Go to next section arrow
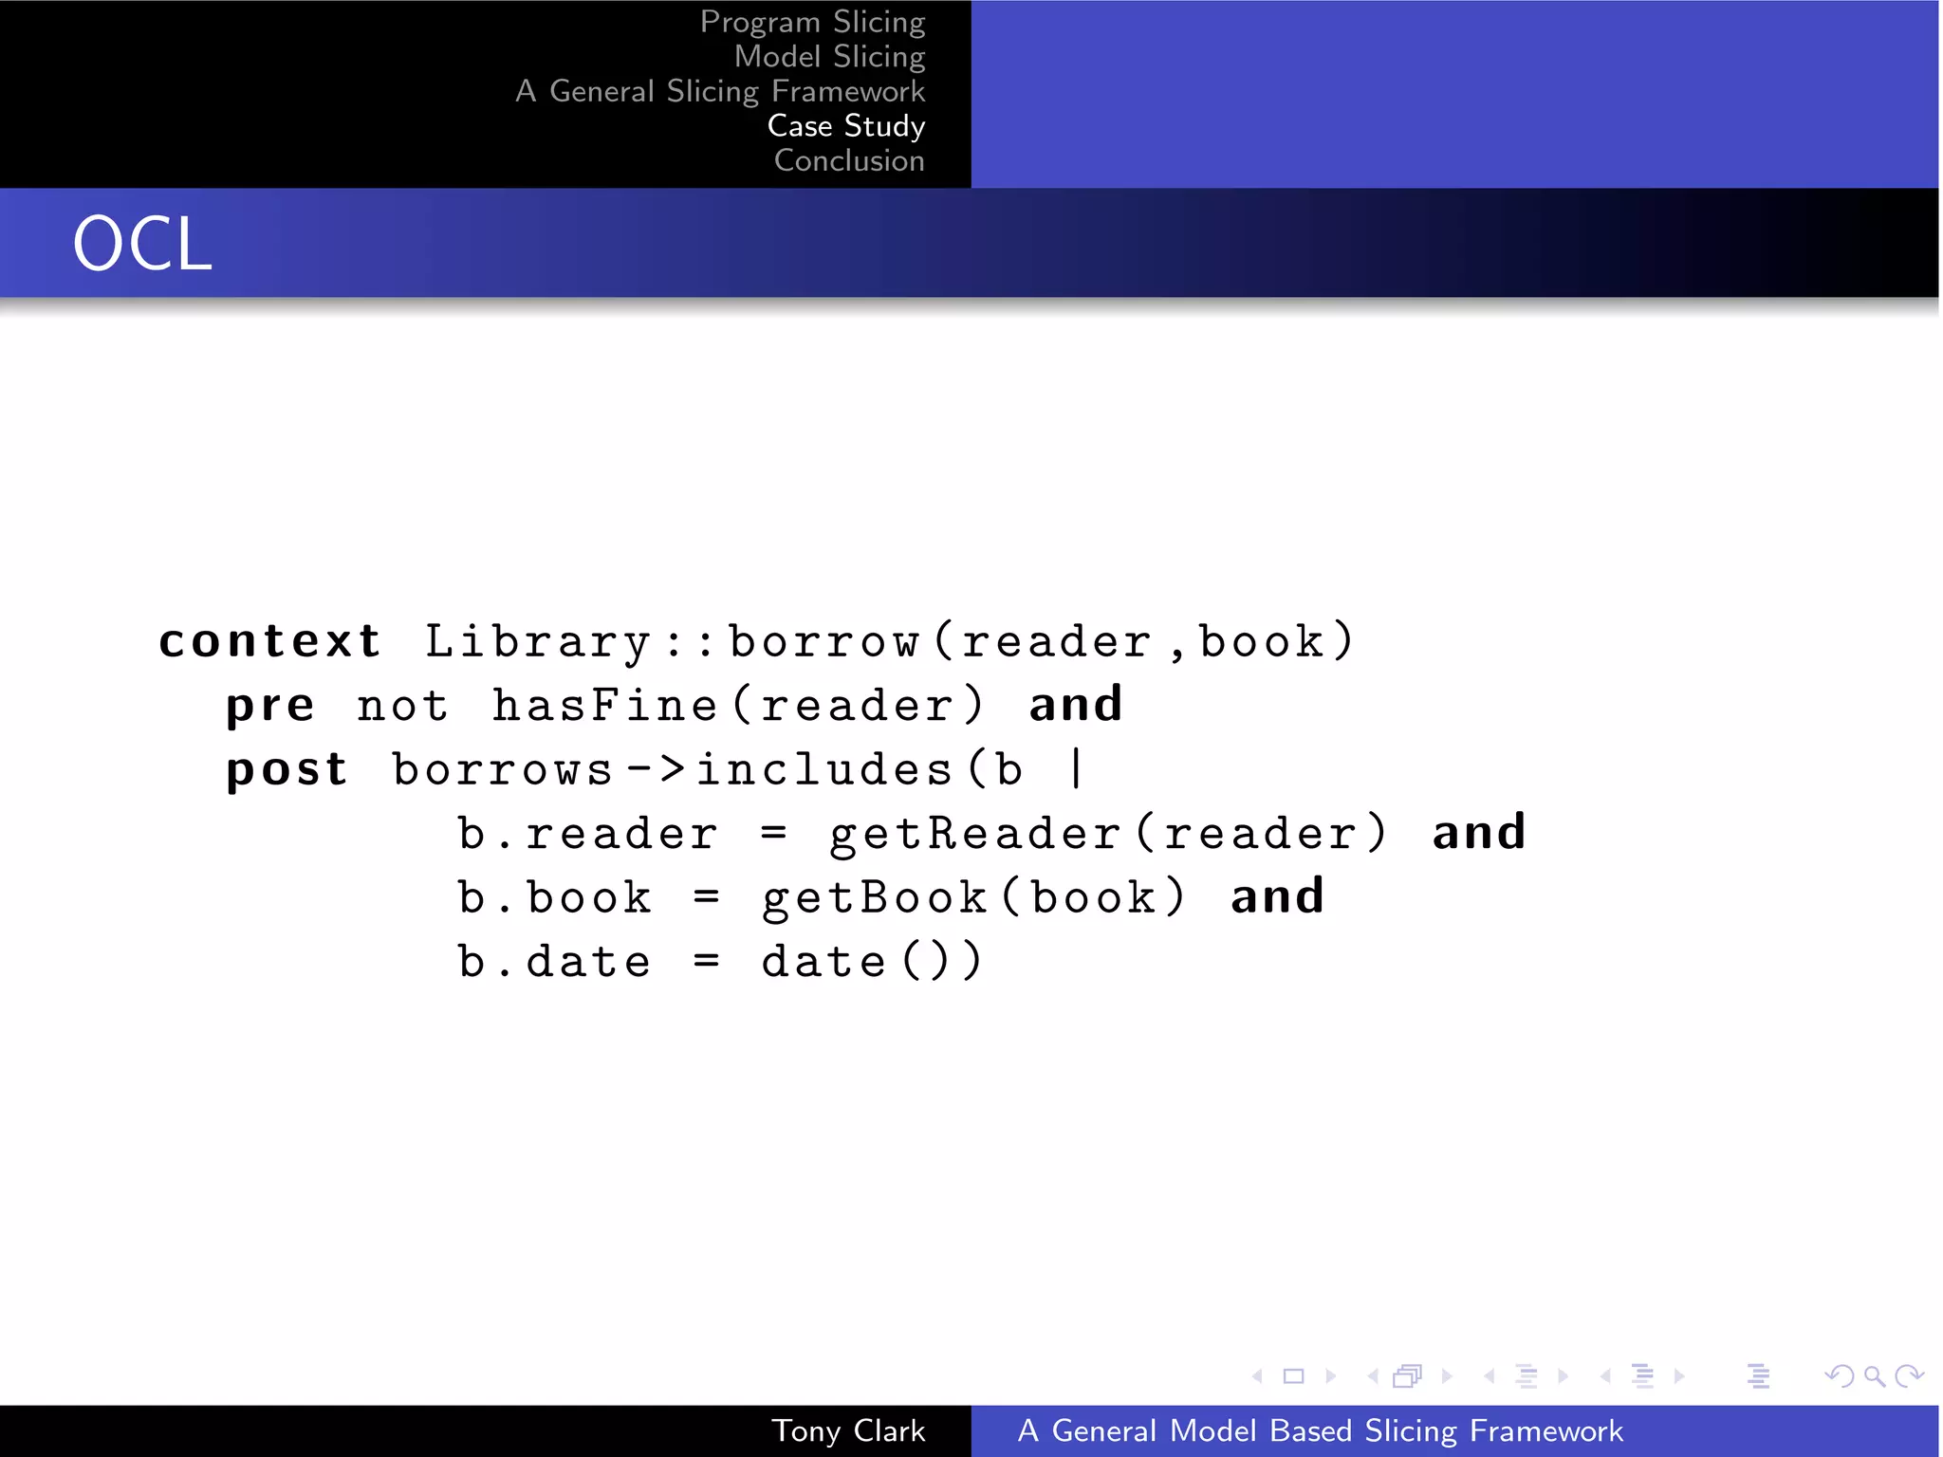Viewport: 1943px width, 1457px height. tap(1679, 1376)
